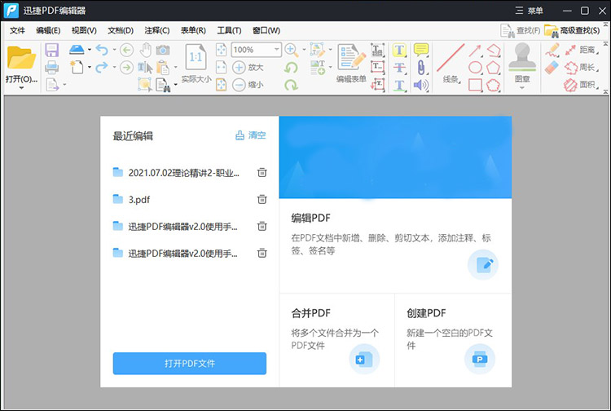Screen dimensions: 611x411
Task: Open recent file 3.pdf
Action: pyautogui.click(x=139, y=199)
